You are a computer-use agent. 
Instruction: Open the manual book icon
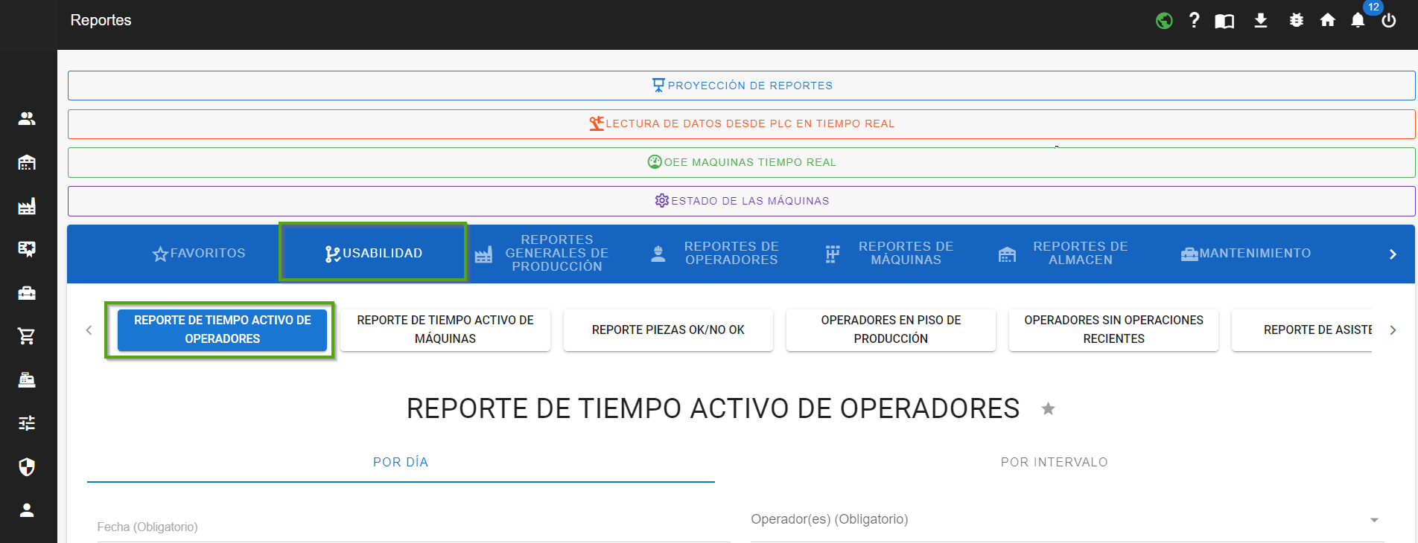click(1224, 21)
